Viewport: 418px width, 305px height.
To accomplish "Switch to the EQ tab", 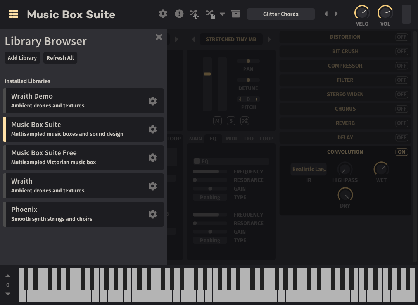I will [213, 139].
